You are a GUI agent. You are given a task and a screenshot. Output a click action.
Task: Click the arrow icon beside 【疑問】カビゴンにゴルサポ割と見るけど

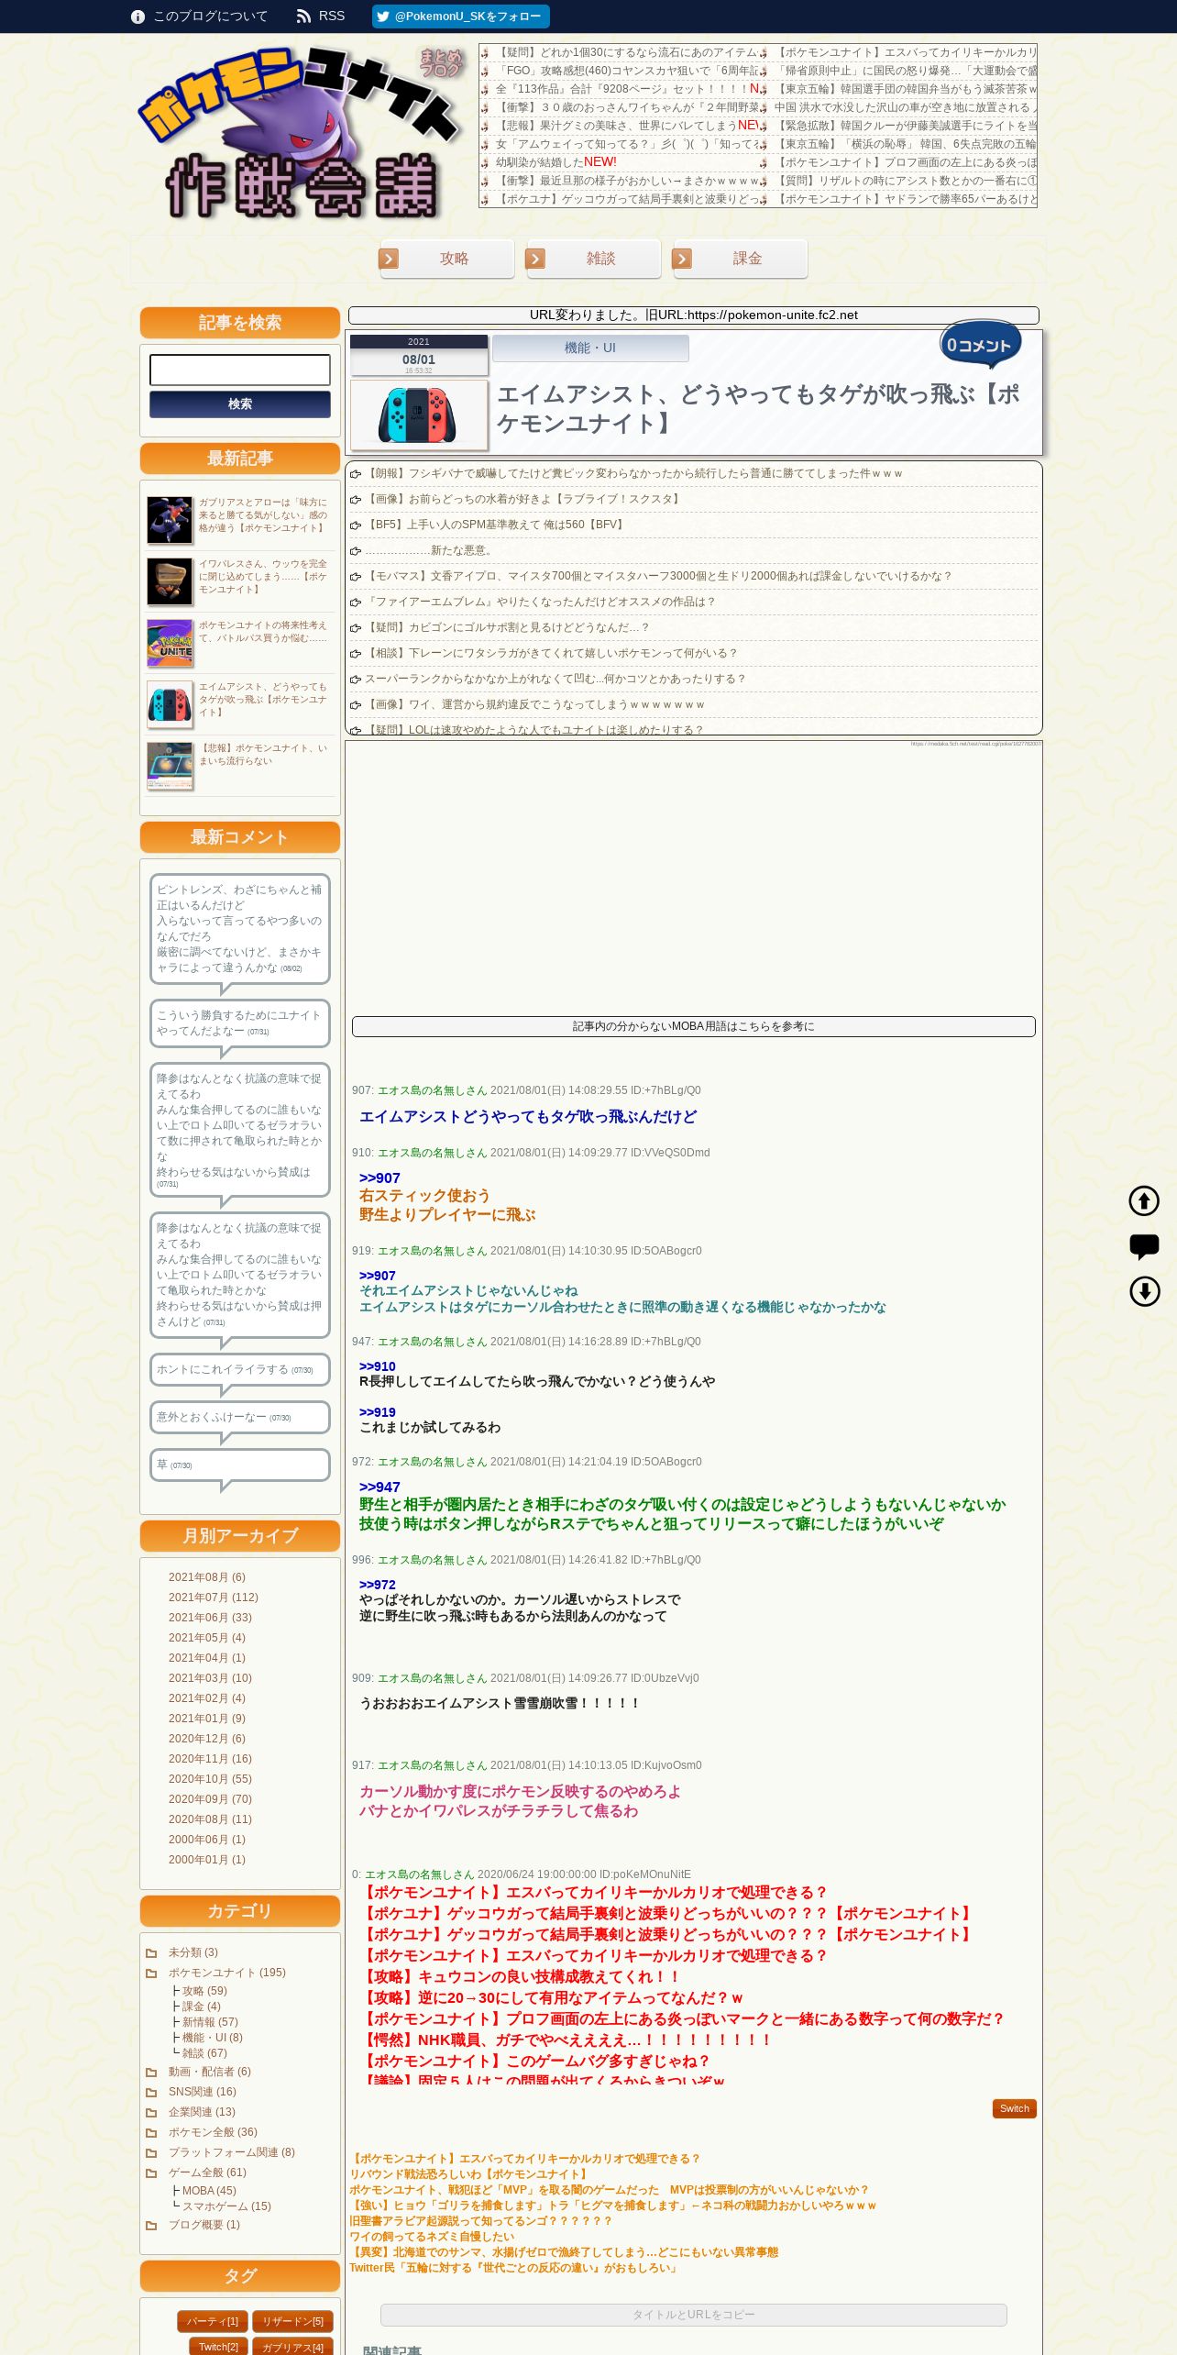point(356,628)
